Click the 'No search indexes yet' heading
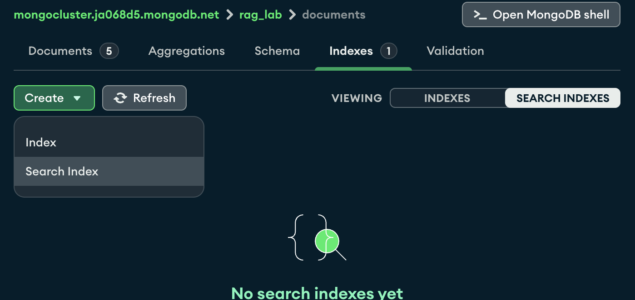Viewport: 635px width, 300px height. click(x=317, y=293)
